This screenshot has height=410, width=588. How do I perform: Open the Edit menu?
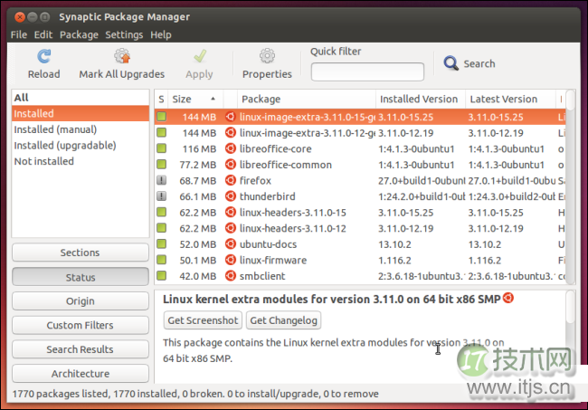pyautogui.click(x=43, y=35)
